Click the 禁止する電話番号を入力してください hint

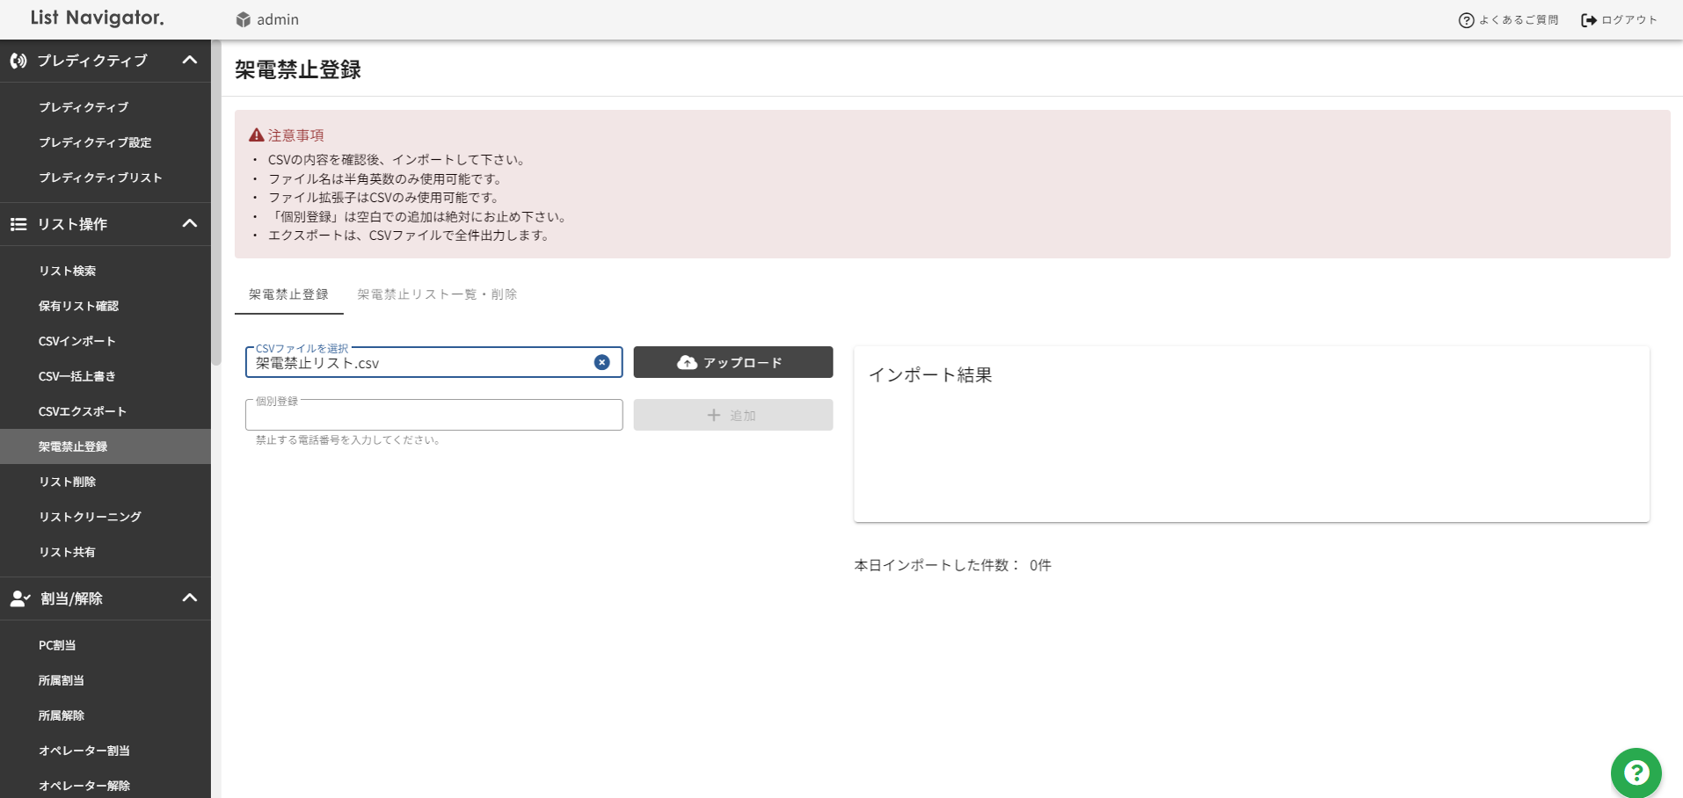(x=349, y=440)
